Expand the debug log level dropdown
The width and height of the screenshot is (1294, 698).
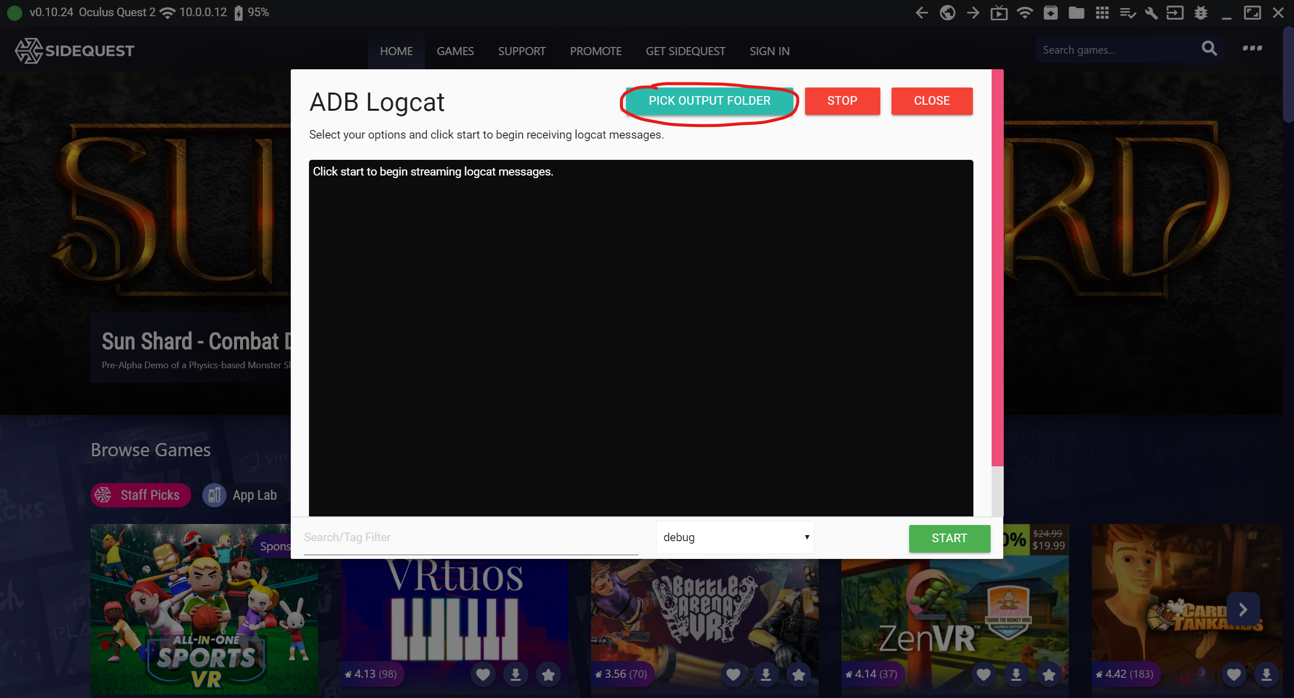pyautogui.click(x=735, y=537)
